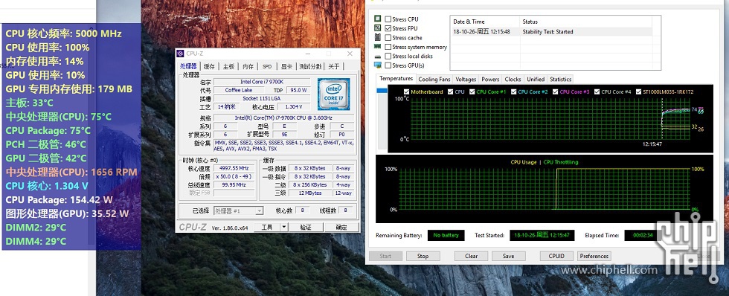Click the 核心电压 value 1.304 V
This screenshot has height=296, width=729.
point(293,107)
